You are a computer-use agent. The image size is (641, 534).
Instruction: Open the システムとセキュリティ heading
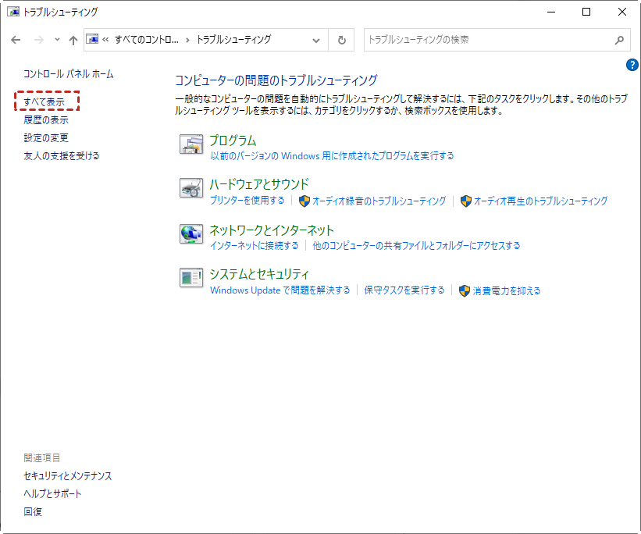click(x=259, y=274)
